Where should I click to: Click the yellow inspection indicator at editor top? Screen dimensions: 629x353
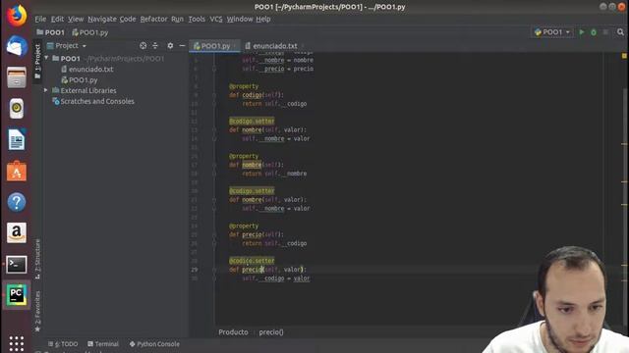click(x=624, y=56)
